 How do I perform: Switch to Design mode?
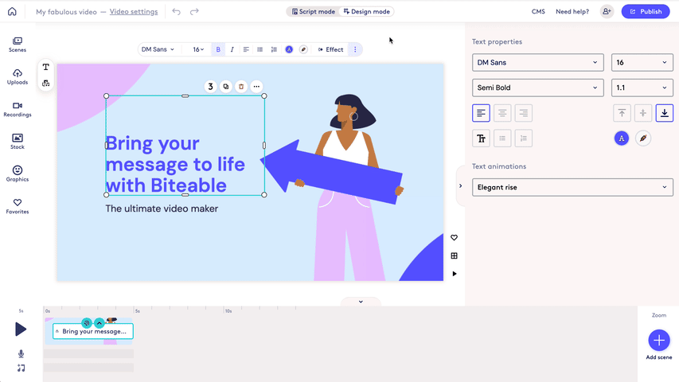(367, 12)
